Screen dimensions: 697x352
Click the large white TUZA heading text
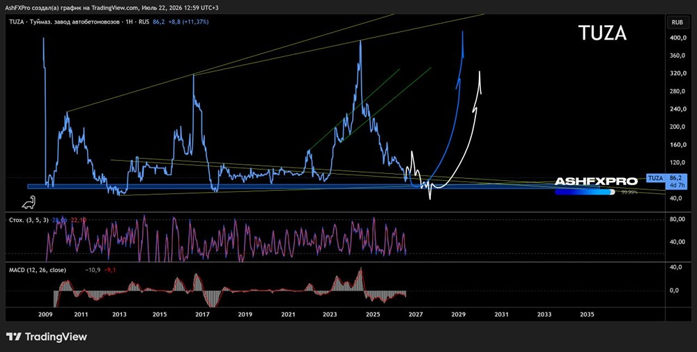coord(602,33)
